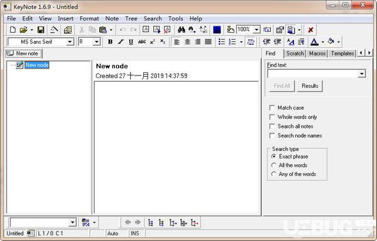Expand the Find text history dropdown
This screenshot has height=241, width=377.
tap(362, 74)
